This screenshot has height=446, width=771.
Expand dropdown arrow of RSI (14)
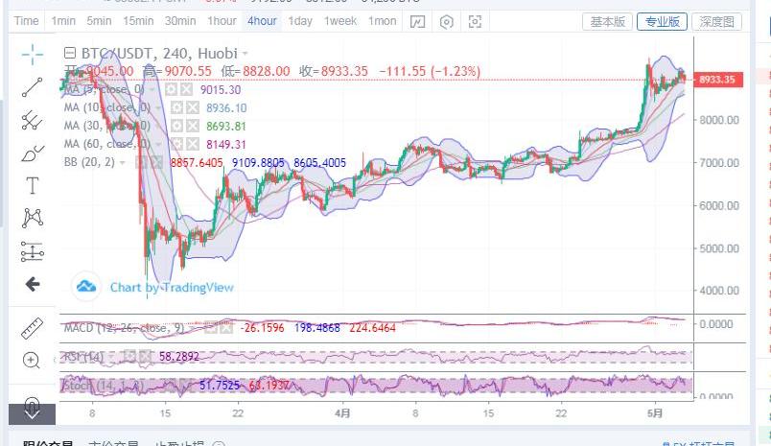pyautogui.click(x=111, y=357)
